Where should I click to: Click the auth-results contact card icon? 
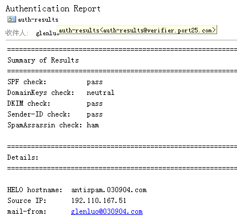coord(11,19)
